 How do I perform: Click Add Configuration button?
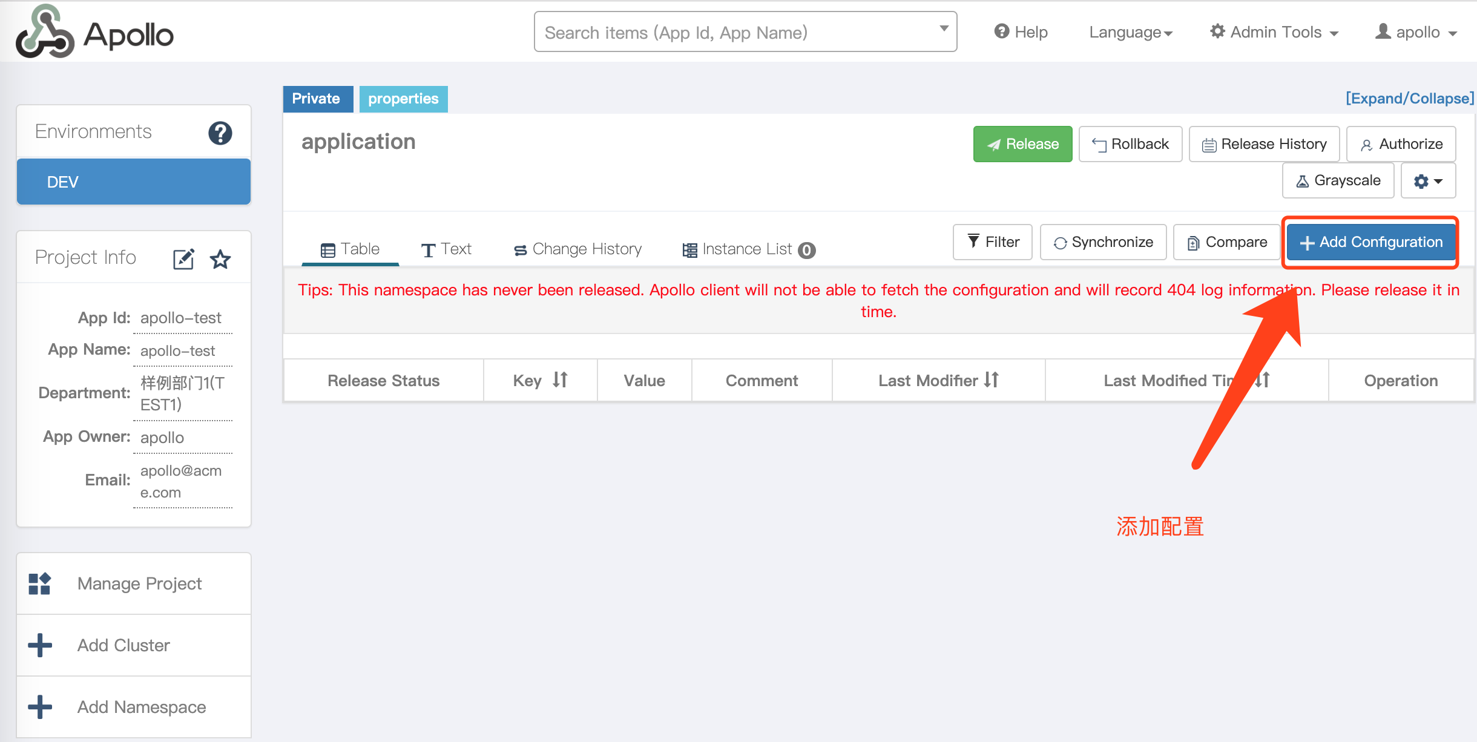[x=1371, y=242]
